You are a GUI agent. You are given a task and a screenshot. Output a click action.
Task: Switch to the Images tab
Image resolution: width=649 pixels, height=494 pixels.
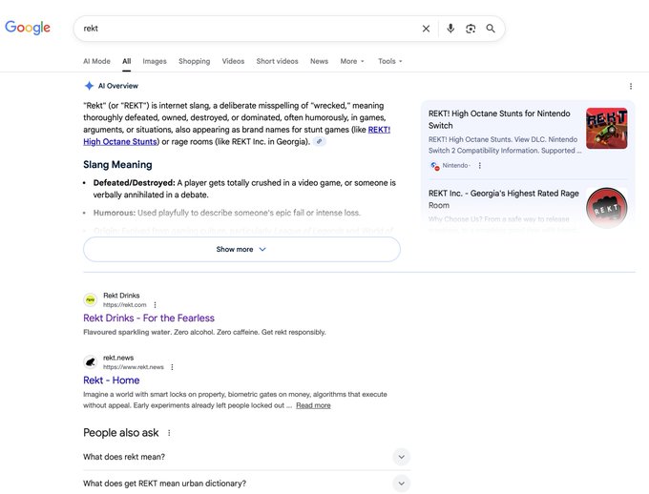(x=155, y=61)
